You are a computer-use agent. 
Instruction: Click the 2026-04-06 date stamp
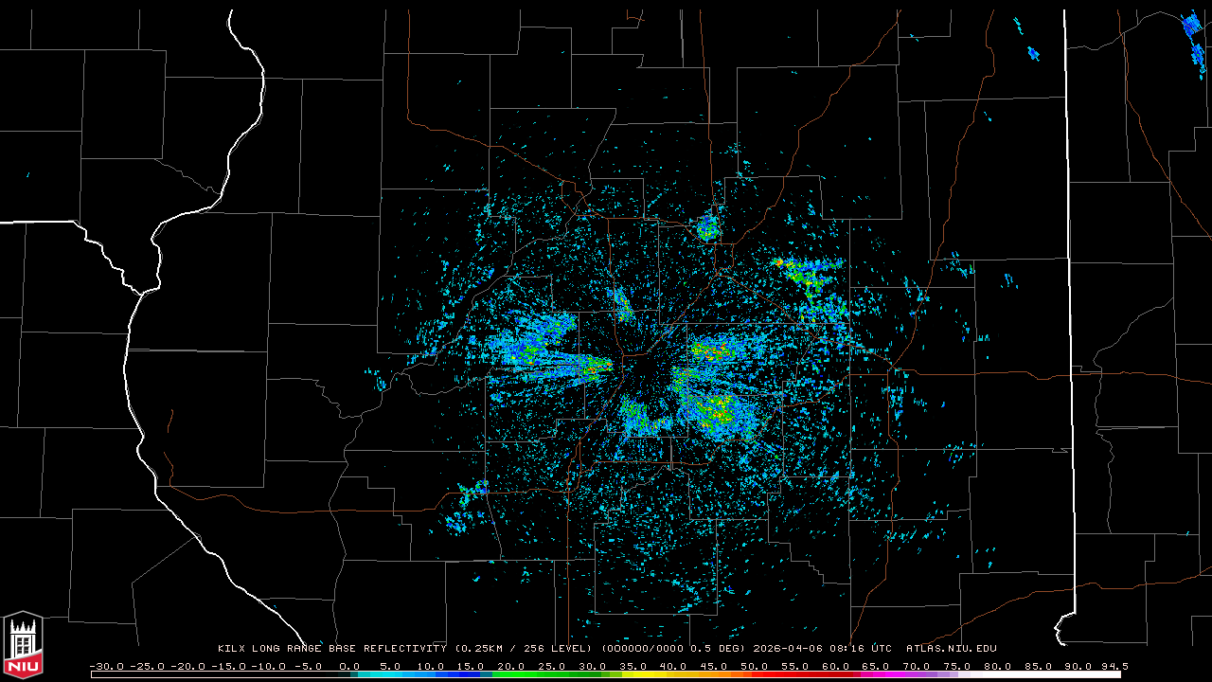[x=789, y=649]
